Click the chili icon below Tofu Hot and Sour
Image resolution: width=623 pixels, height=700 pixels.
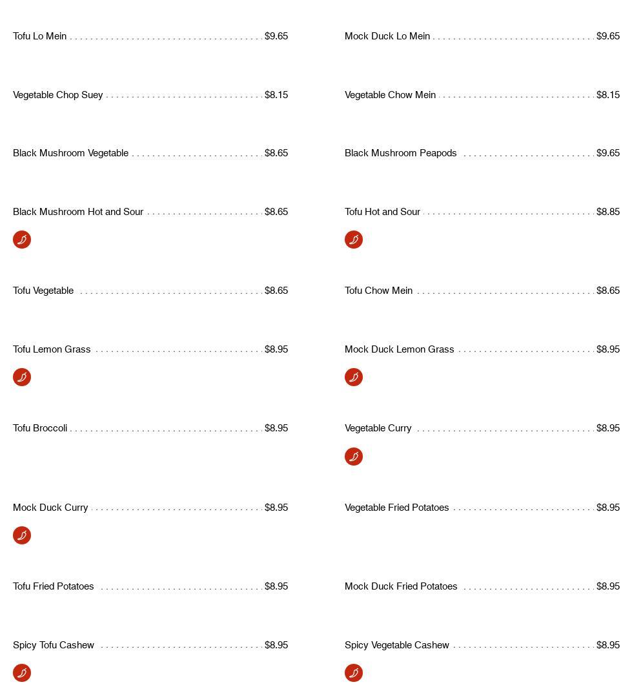click(x=354, y=240)
